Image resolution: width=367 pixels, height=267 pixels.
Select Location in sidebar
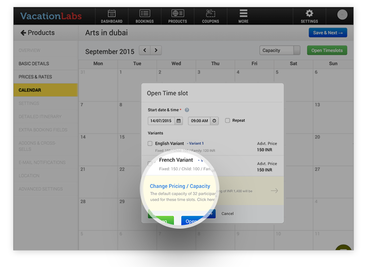(x=46, y=176)
